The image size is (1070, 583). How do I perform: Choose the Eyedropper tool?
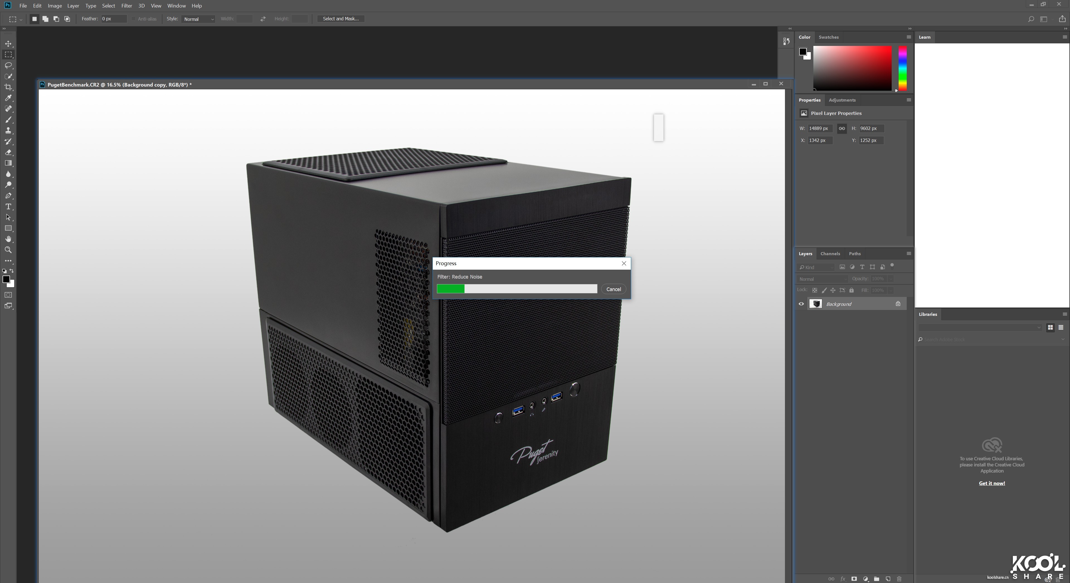point(8,98)
